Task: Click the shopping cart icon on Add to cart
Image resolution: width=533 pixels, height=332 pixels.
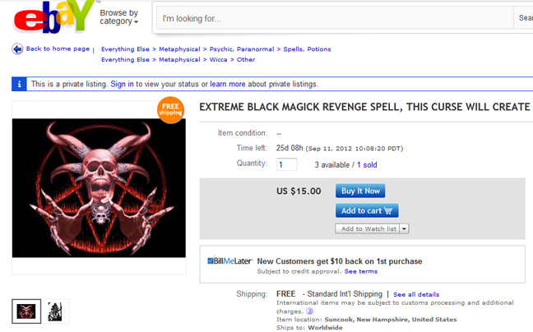Action: click(x=388, y=211)
